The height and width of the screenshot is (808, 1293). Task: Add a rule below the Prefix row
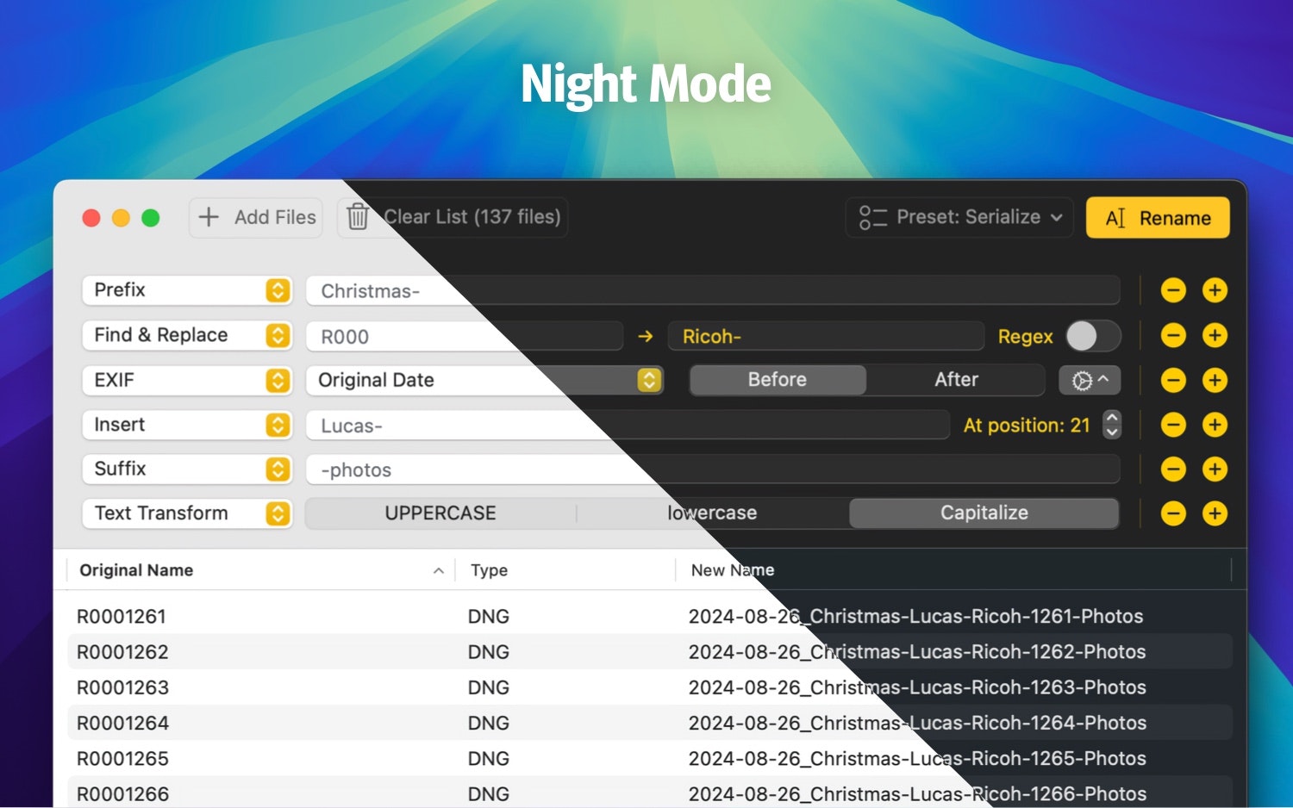[x=1215, y=290]
